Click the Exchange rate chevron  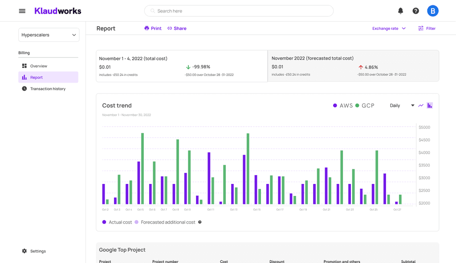tap(403, 28)
